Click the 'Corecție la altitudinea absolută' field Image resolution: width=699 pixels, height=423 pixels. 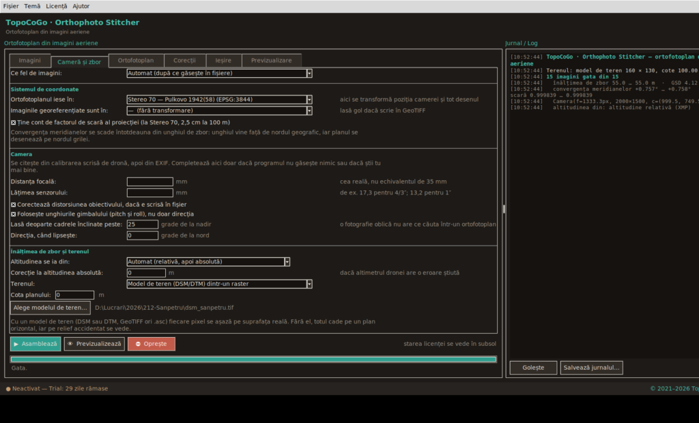pyautogui.click(x=146, y=273)
